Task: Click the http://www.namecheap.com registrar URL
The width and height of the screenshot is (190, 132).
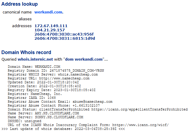Action: (64, 78)
